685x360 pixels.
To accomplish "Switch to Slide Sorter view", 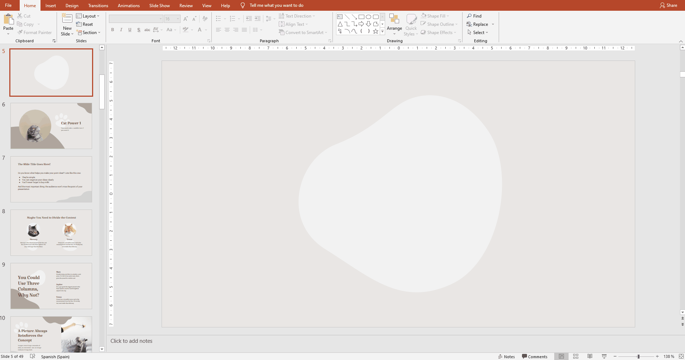I will (x=576, y=356).
